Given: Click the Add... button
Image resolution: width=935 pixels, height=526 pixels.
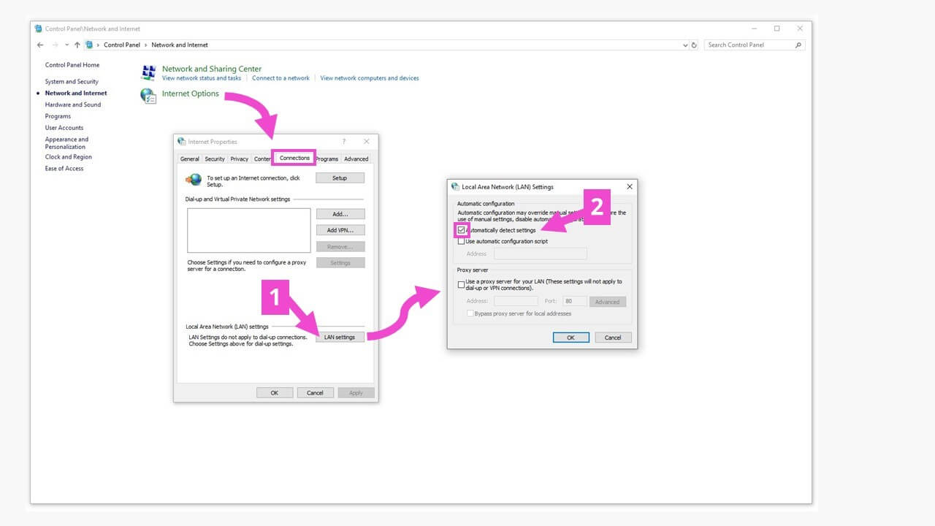Looking at the screenshot, I should tap(340, 214).
